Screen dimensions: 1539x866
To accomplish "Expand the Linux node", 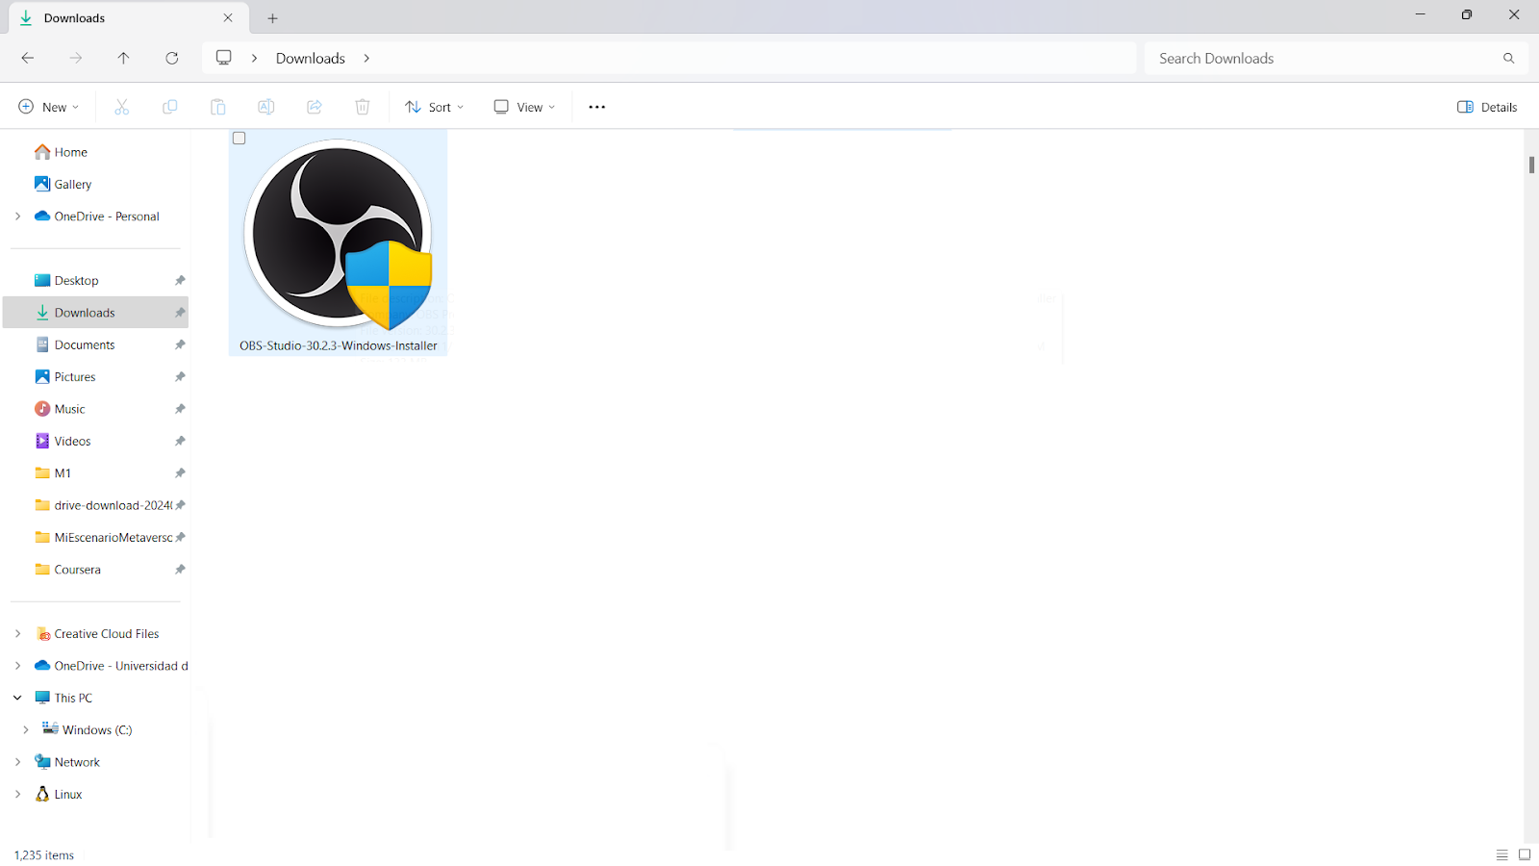I will [x=17, y=795].
